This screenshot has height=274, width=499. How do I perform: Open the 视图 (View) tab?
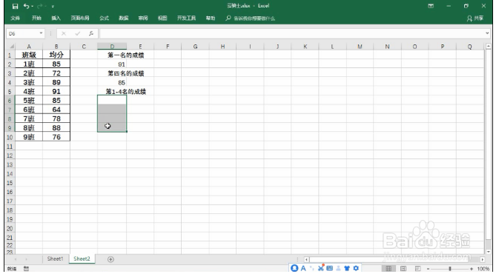[x=162, y=18]
